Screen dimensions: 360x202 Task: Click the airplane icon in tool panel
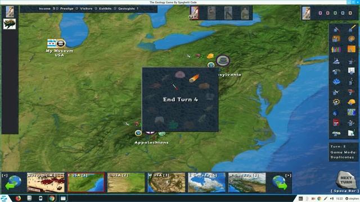click(x=336, y=92)
